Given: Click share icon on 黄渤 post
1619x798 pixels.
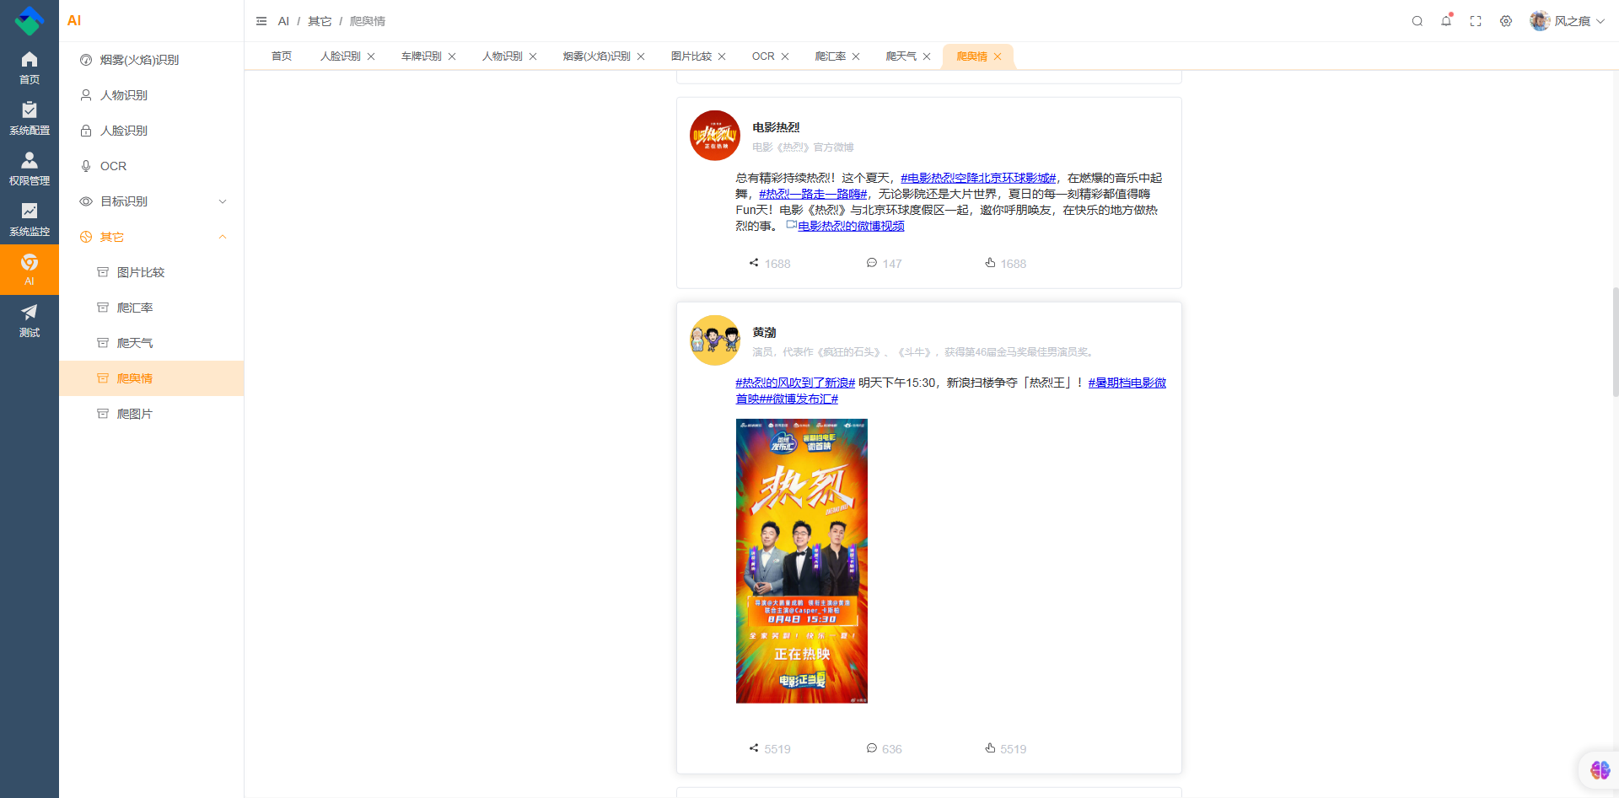Looking at the screenshot, I should [754, 748].
